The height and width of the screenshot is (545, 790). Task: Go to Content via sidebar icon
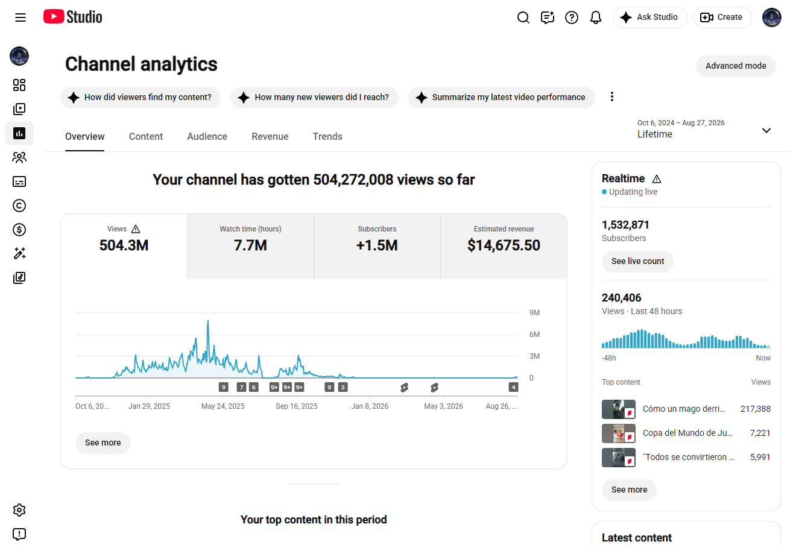19,109
